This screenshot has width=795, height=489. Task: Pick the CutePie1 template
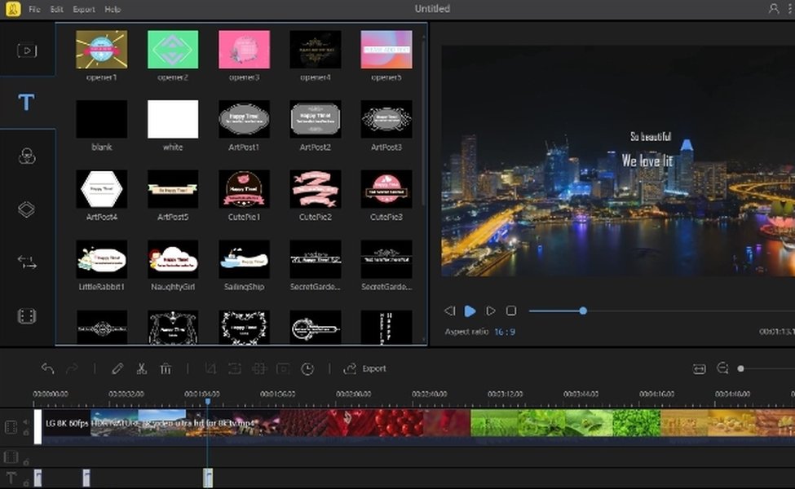pyautogui.click(x=244, y=189)
